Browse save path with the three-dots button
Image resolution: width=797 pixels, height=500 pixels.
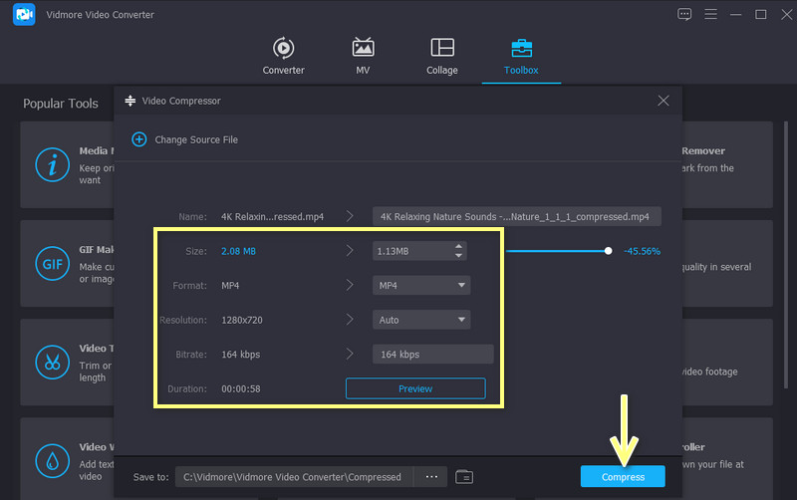pyautogui.click(x=430, y=477)
